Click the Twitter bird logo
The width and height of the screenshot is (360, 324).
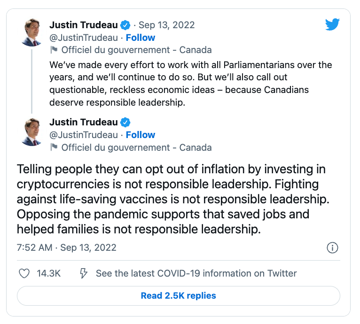[332, 24]
